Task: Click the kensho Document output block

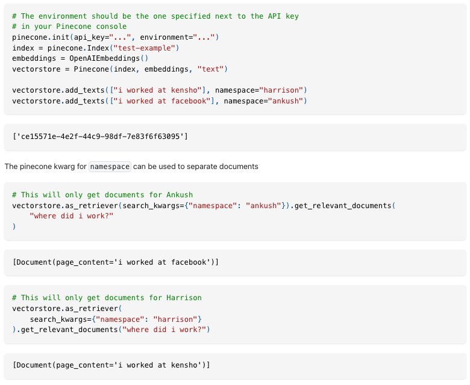Action: click(x=235, y=366)
